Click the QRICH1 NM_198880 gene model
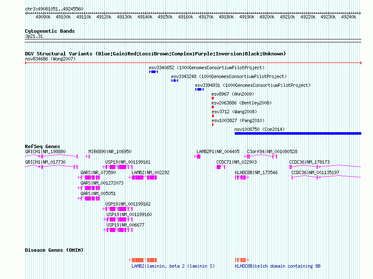The height and width of the screenshot is (279, 373). (x=51, y=156)
